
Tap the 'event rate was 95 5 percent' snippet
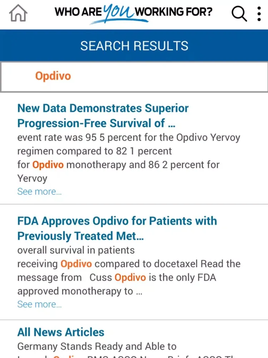coord(129,137)
